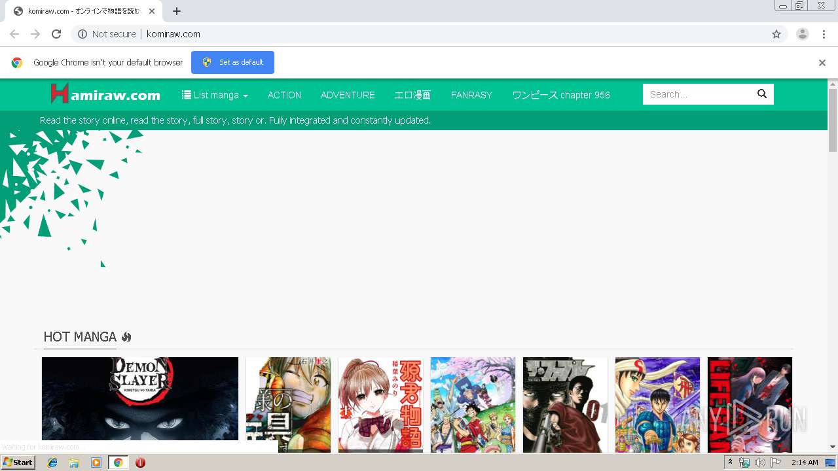The height and width of the screenshot is (471, 838).
Task: Open the ACTION category
Action: point(284,95)
